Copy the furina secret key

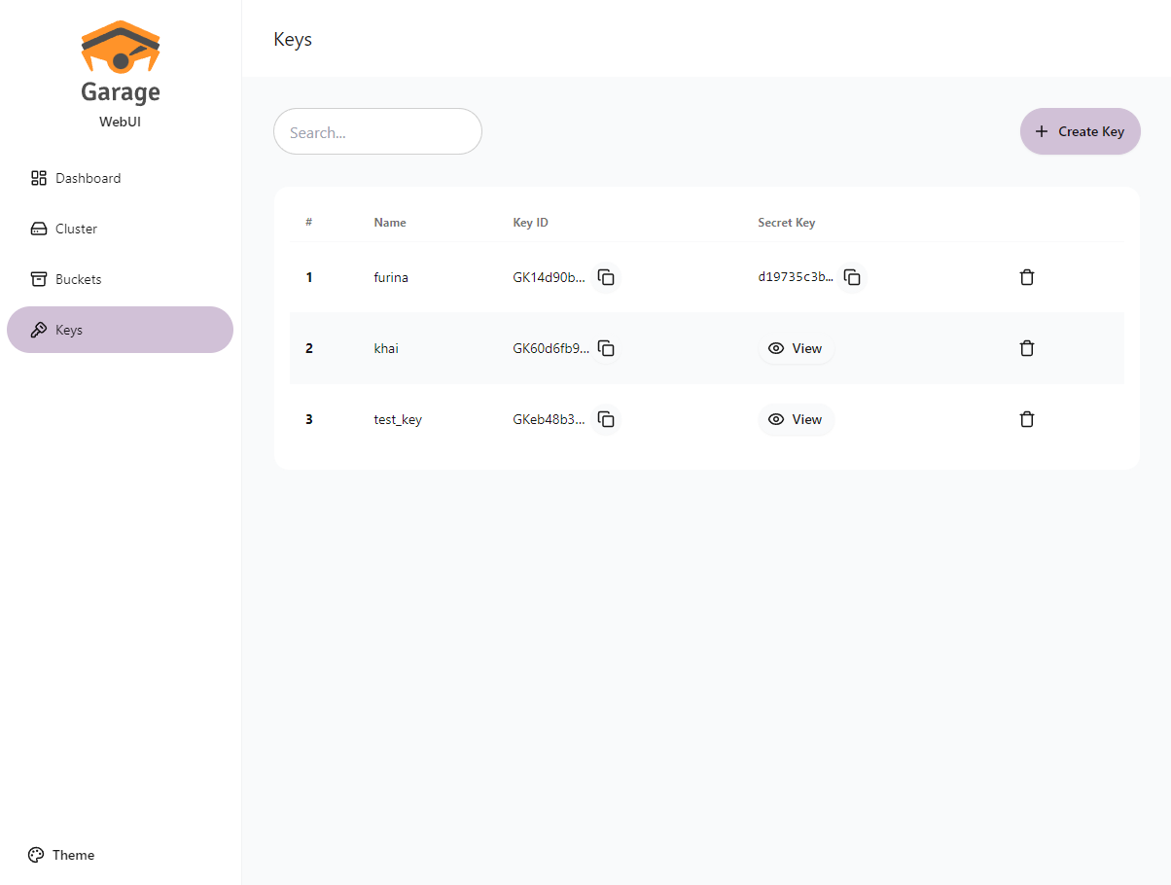(x=852, y=278)
